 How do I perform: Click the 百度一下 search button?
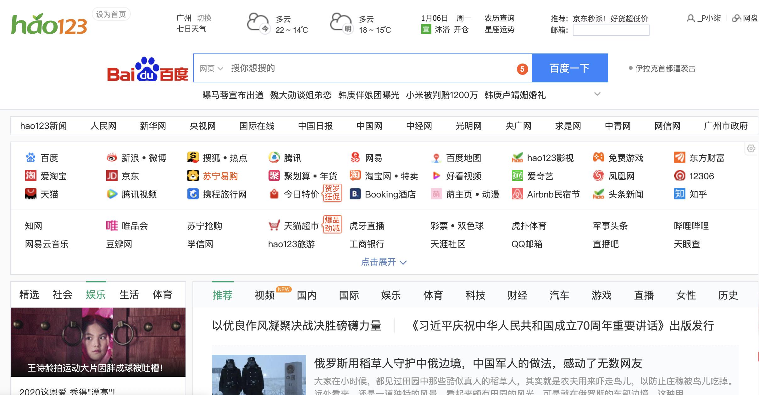(x=570, y=68)
